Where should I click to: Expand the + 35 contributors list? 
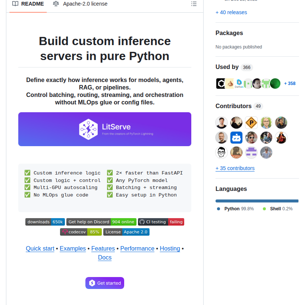(235, 168)
